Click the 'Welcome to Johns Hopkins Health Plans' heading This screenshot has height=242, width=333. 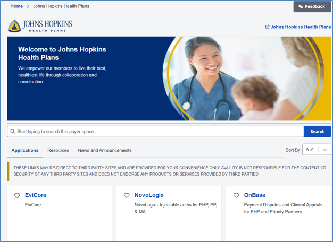tap(62, 54)
